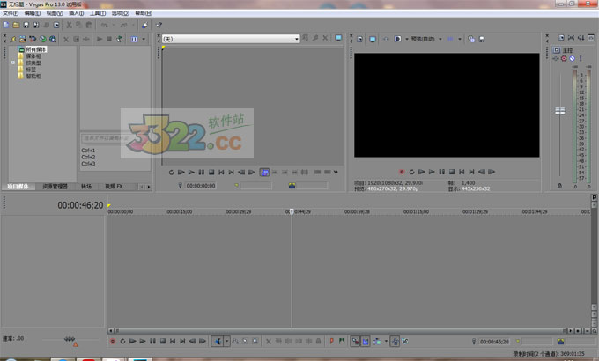Click Insert Region icon in timeline toolbar

tap(342, 341)
